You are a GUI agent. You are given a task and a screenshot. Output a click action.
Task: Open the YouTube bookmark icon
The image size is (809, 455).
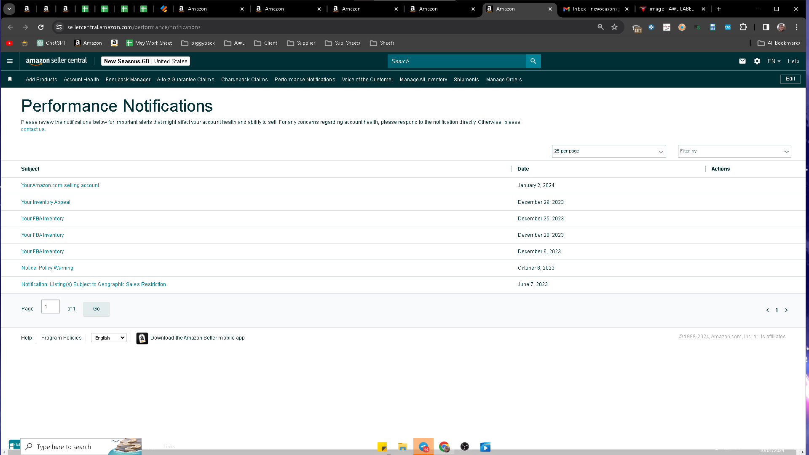pyautogui.click(x=9, y=43)
